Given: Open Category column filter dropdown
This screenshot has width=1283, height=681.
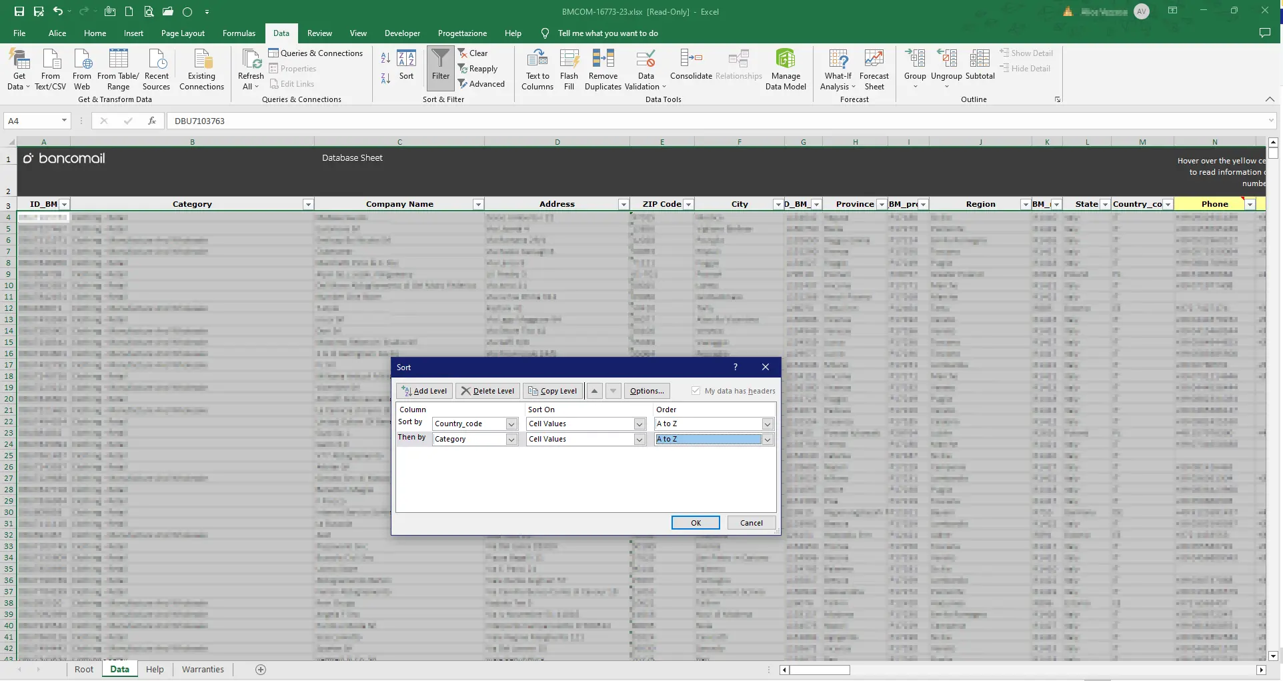Looking at the screenshot, I should [308, 204].
